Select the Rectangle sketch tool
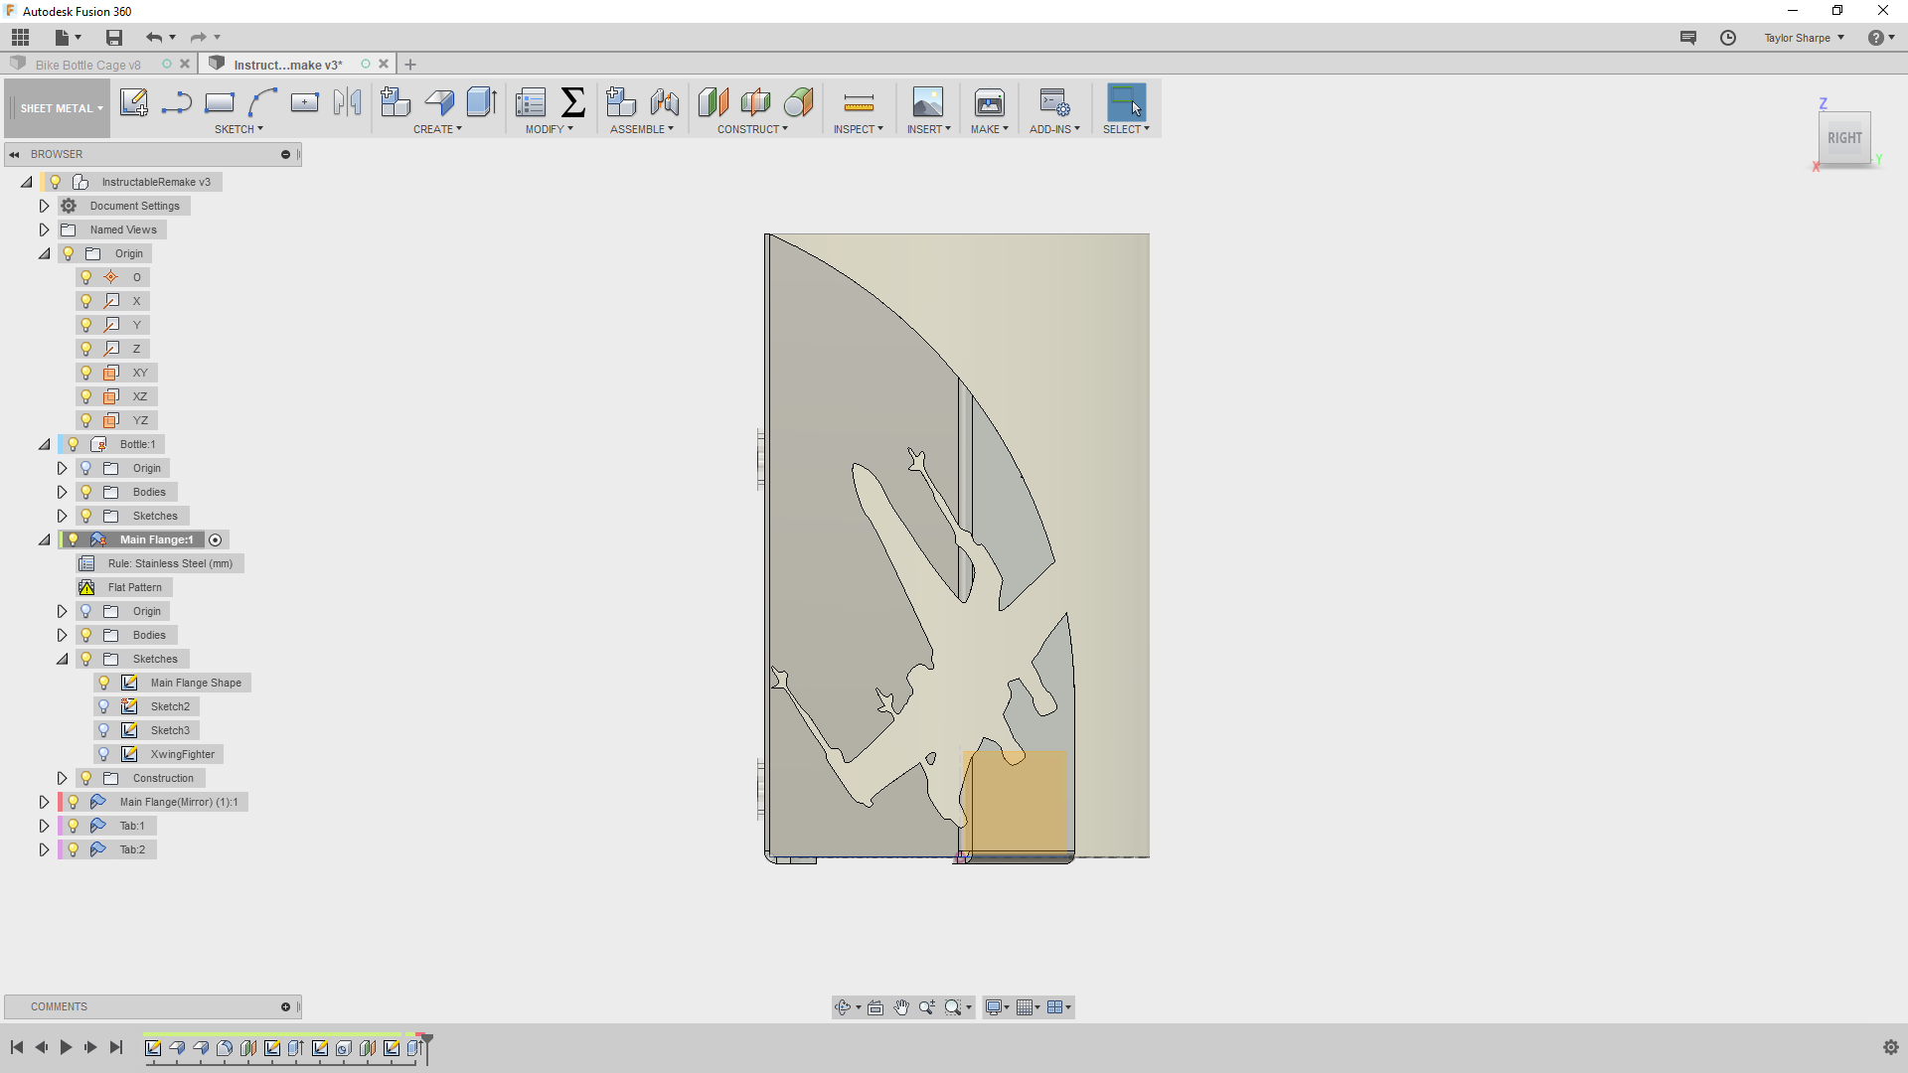Viewport: 1908px width, 1073px height. point(220,102)
